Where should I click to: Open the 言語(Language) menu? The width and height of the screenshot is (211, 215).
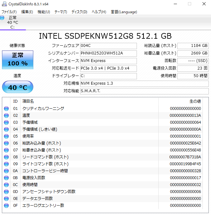coord(124,12)
